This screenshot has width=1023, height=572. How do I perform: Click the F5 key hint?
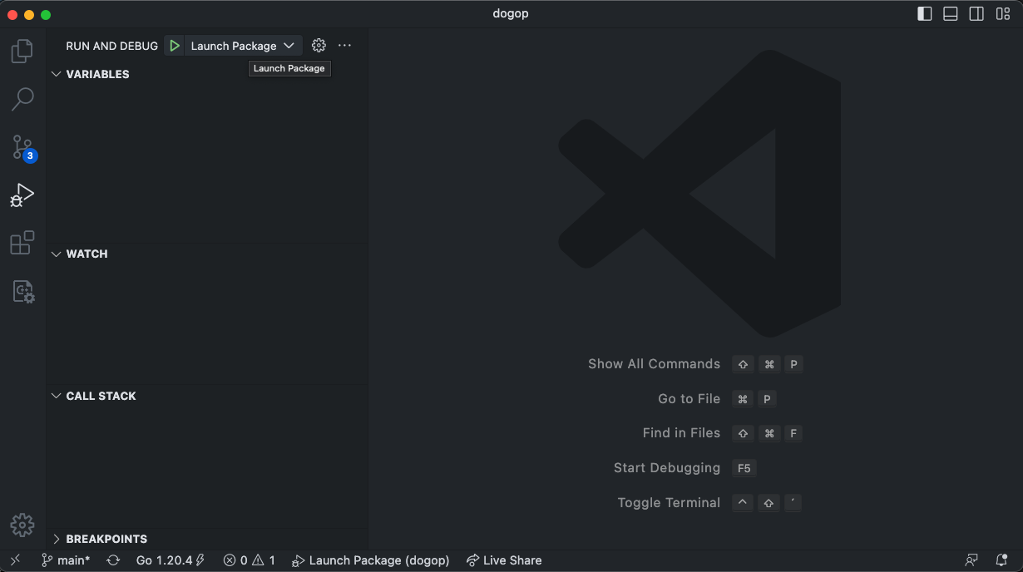pyautogui.click(x=744, y=468)
